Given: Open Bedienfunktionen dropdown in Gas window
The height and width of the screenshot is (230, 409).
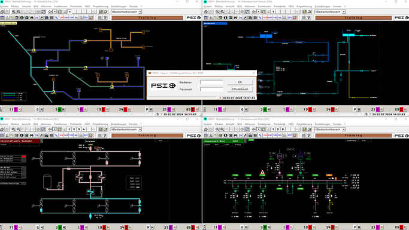Looking at the screenshot, I should tap(140, 12).
